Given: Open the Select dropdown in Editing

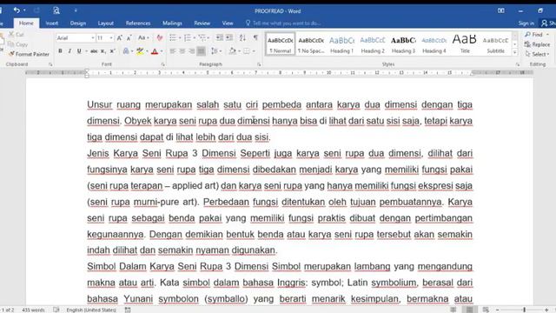Looking at the screenshot, I should (x=537, y=54).
